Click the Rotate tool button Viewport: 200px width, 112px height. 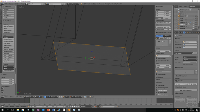click(x=8, y=12)
